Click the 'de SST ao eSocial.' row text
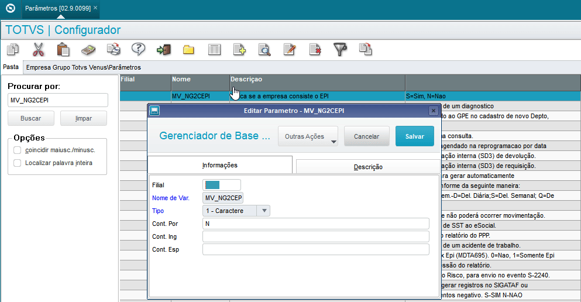 (x=469, y=225)
